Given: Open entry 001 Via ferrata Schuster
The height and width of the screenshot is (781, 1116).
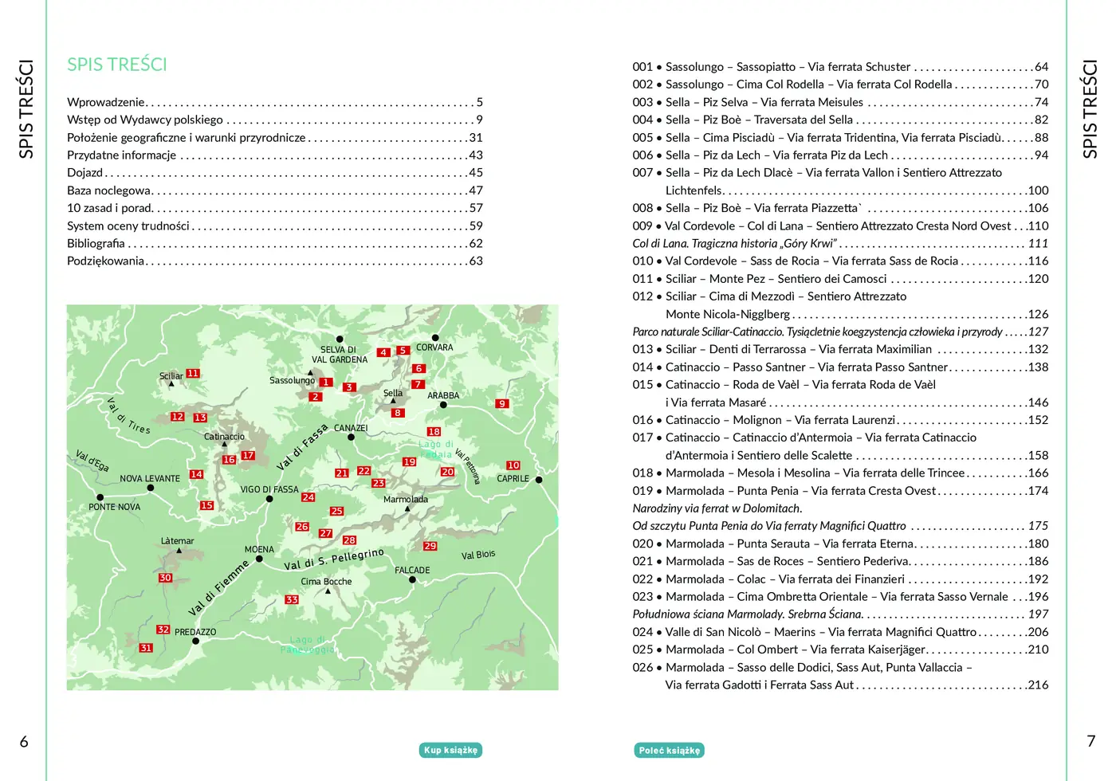Looking at the screenshot, I should (841, 67).
